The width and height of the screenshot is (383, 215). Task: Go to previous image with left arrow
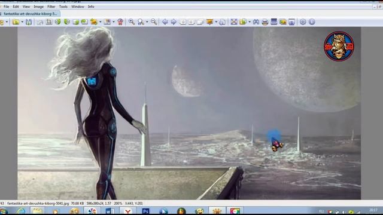point(165,22)
